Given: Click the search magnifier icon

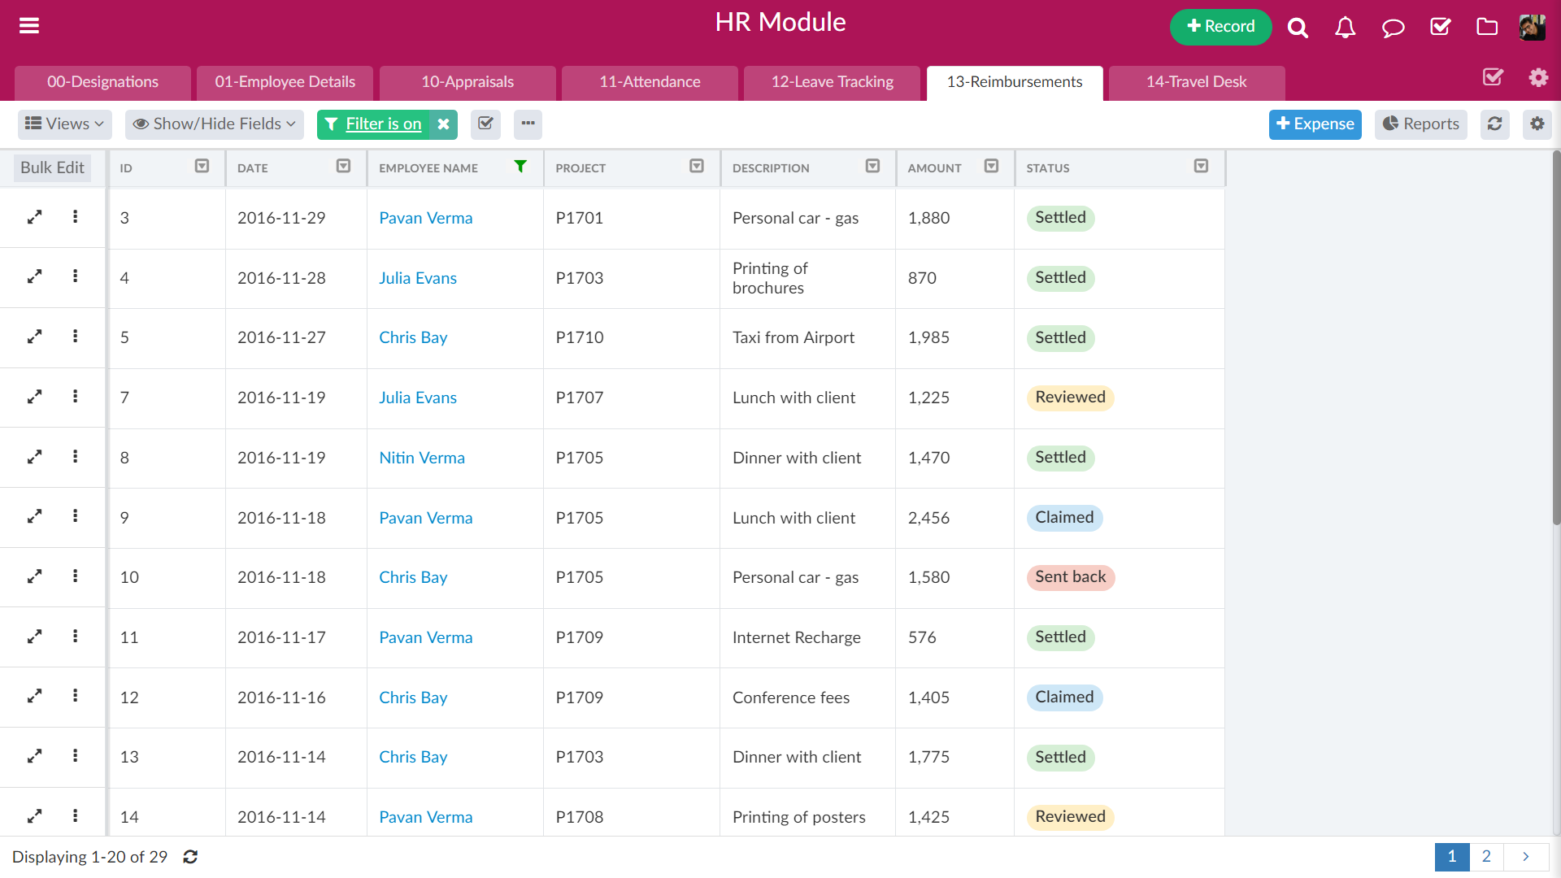Looking at the screenshot, I should tap(1298, 28).
